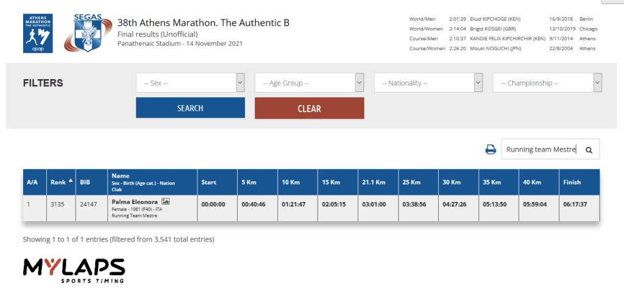Open the Nationality filter dropdown
The height and width of the screenshot is (291, 624).
[x=428, y=83]
